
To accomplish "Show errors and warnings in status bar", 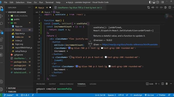I will [x=25, y=95].
